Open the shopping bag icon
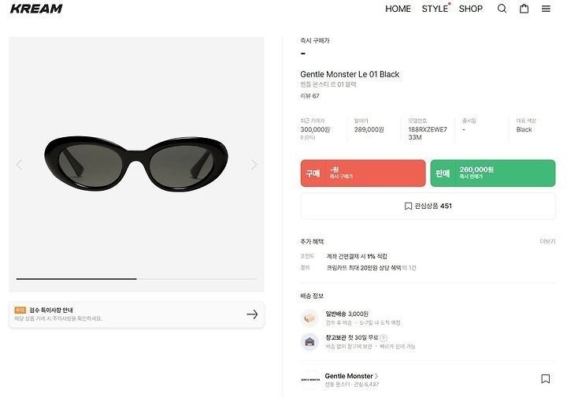 [524, 9]
